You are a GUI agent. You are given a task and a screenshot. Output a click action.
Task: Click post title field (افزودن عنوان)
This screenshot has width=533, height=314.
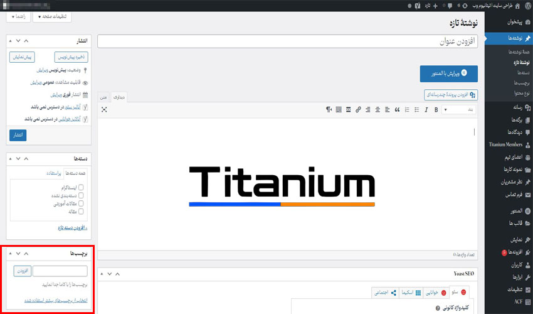[288, 41]
